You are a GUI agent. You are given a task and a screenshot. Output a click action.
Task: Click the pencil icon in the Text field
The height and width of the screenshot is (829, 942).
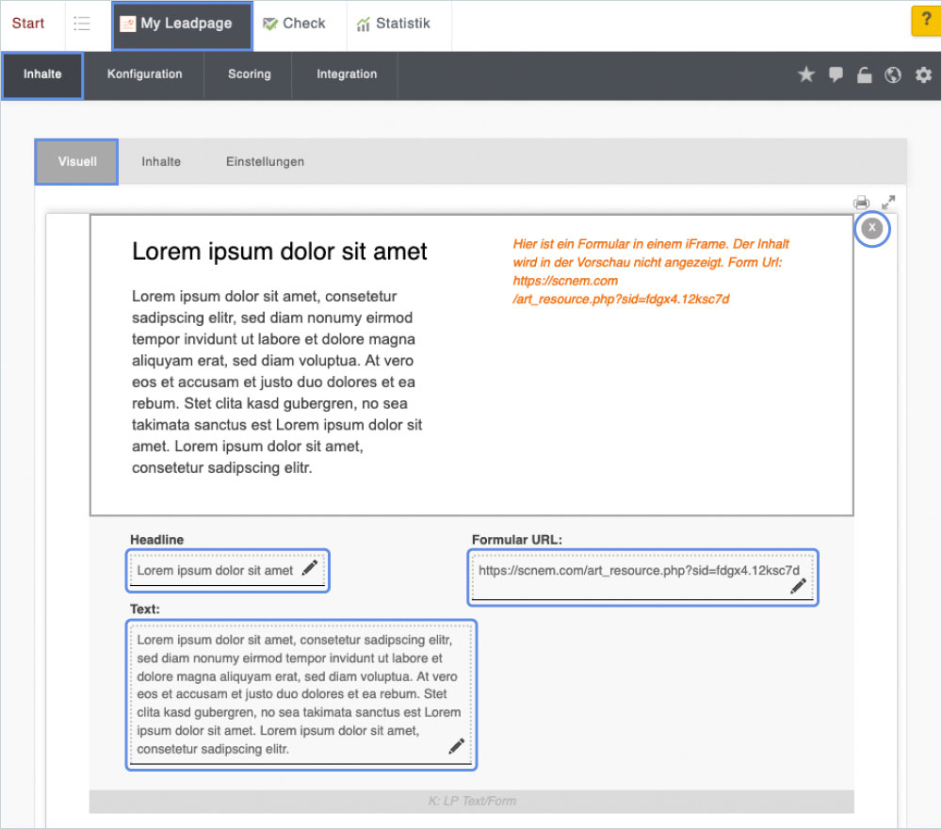pyautogui.click(x=457, y=745)
